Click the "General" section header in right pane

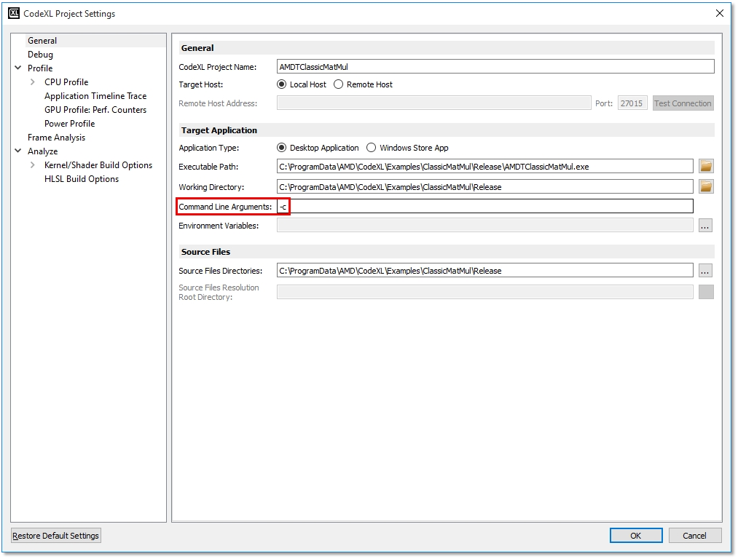(x=197, y=48)
